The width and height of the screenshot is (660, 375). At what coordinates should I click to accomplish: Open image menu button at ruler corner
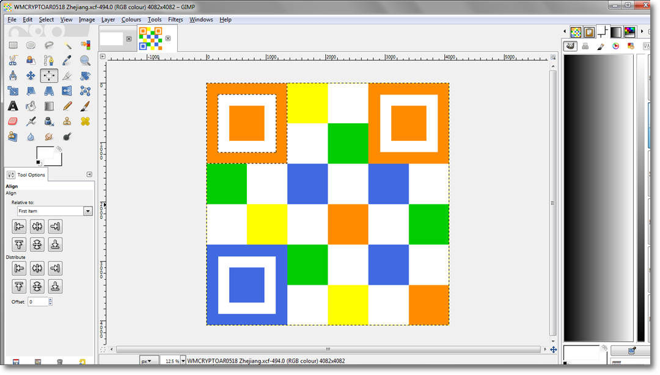(103, 56)
